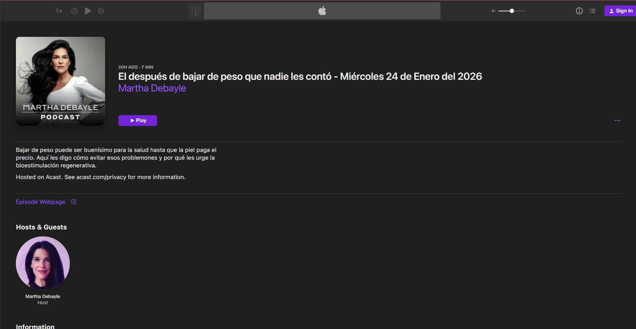Image resolution: width=636 pixels, height=329 pixels.
Task: Open the Episode Webpage link
Action: pyautogui.click(x=41, y=202)
